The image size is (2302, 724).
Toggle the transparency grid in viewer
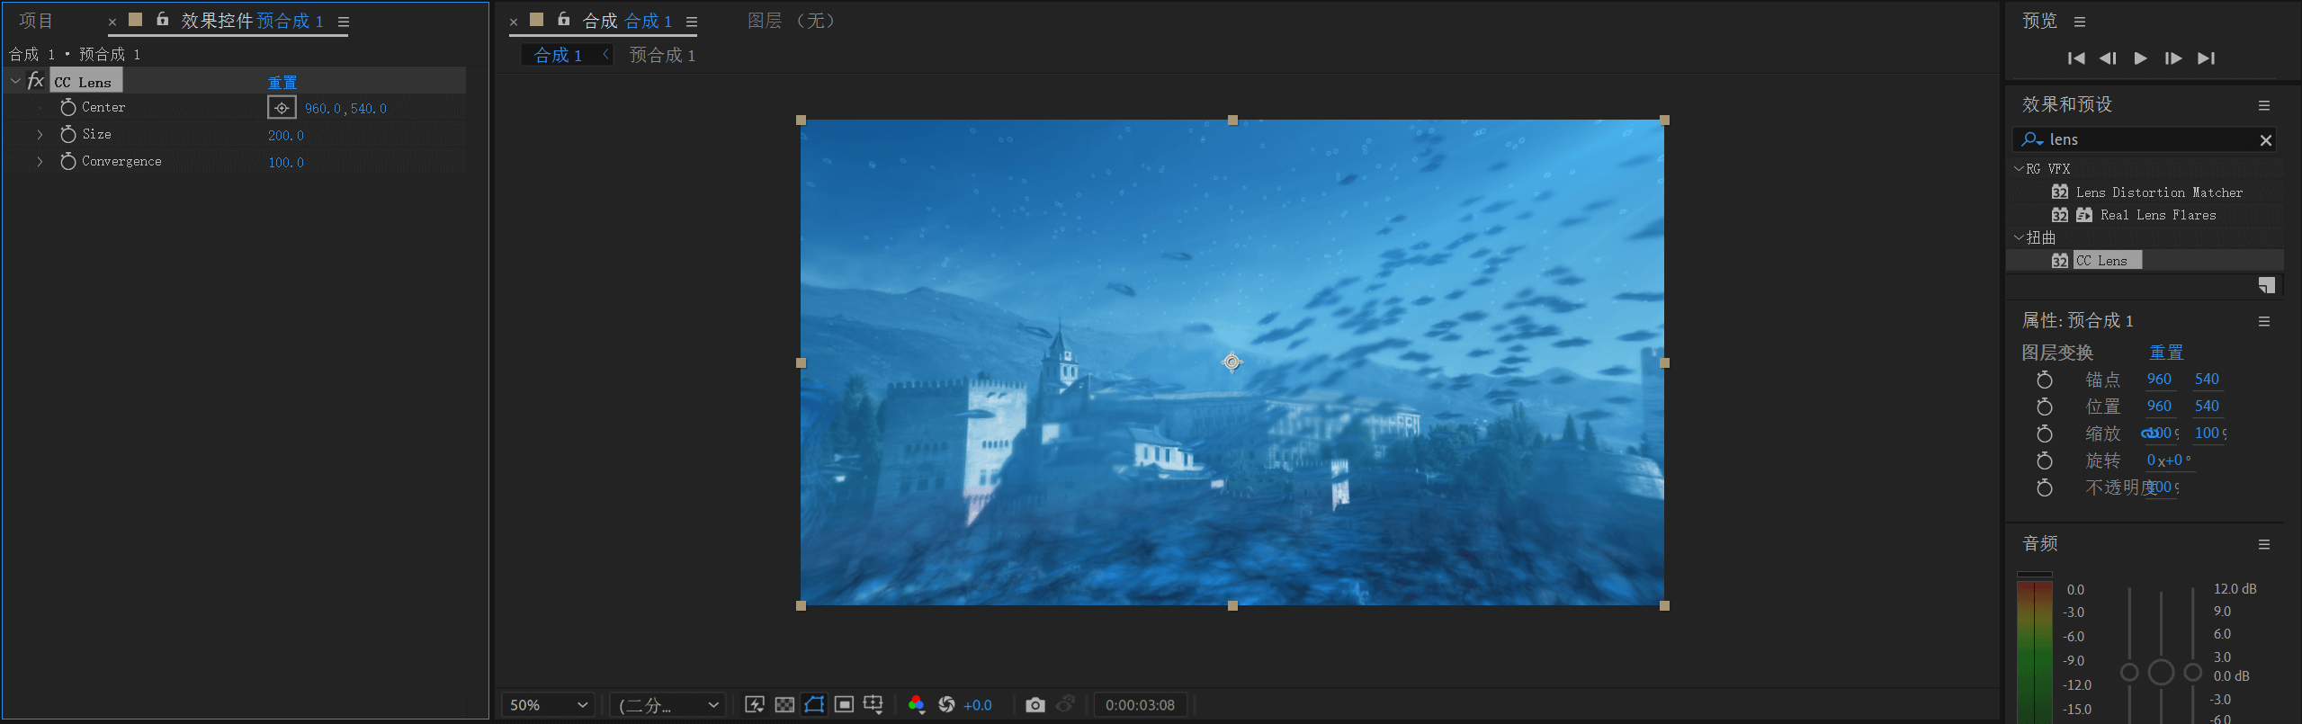[x=784, y=705]
